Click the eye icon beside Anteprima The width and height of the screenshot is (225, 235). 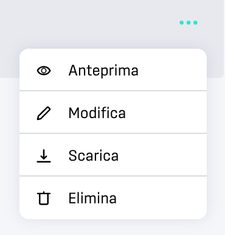coord(44,71)
